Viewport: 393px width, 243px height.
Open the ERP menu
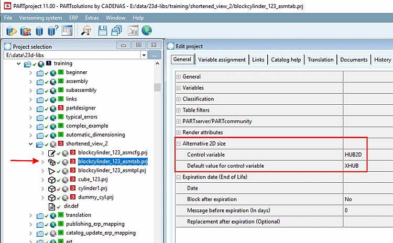coord(74,18)
